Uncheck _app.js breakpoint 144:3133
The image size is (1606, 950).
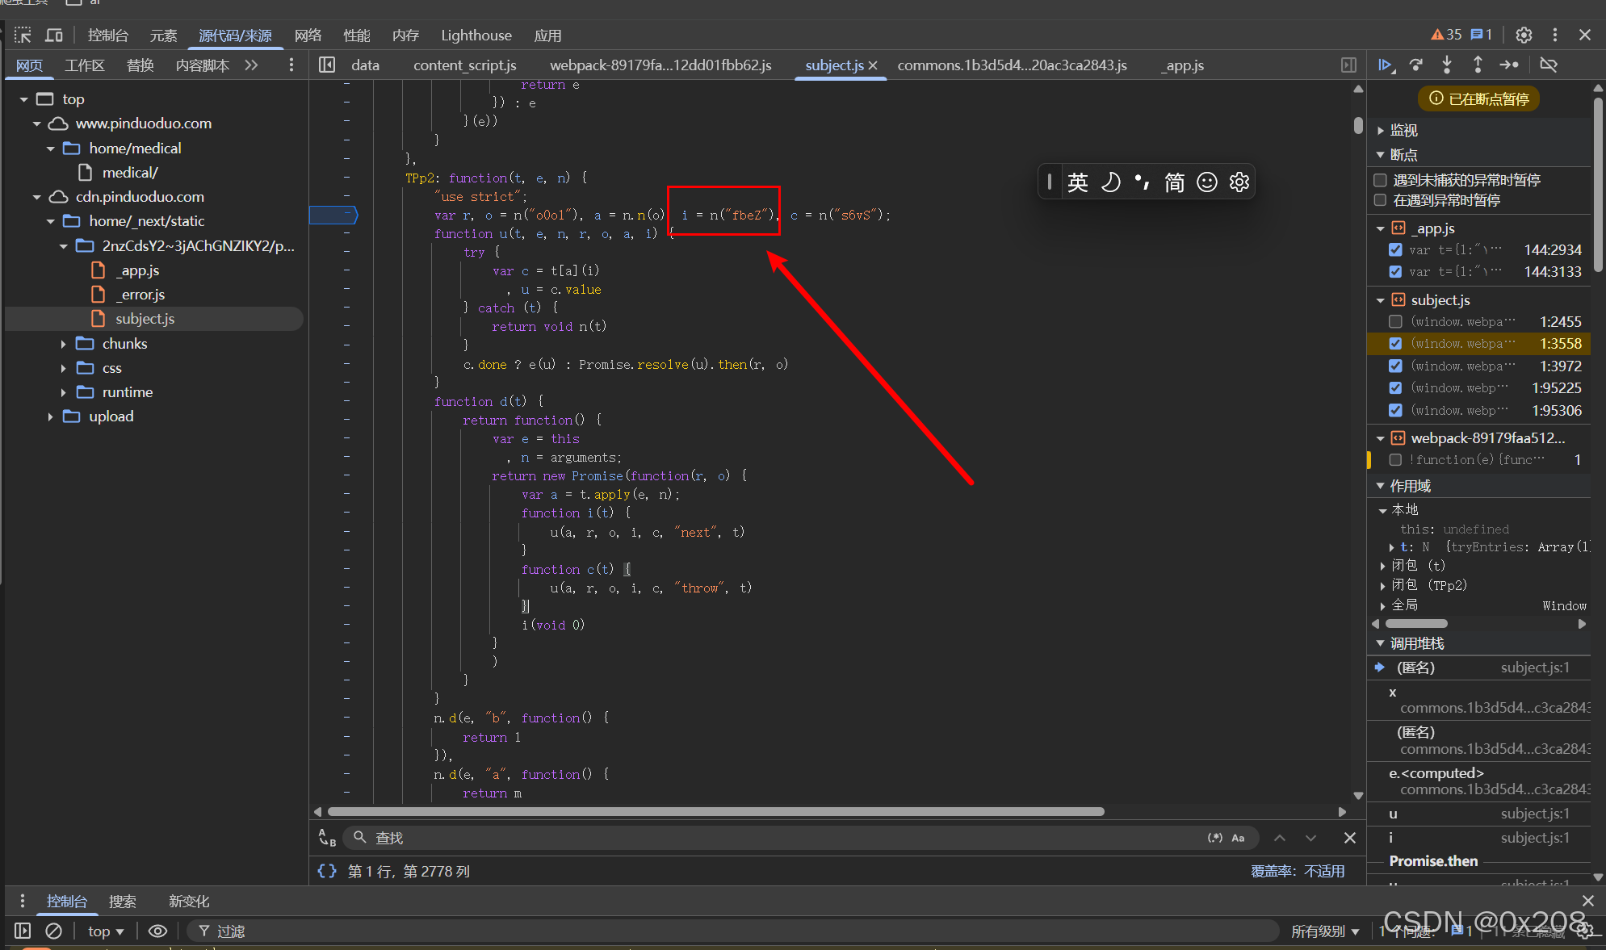pos(1395,271)
